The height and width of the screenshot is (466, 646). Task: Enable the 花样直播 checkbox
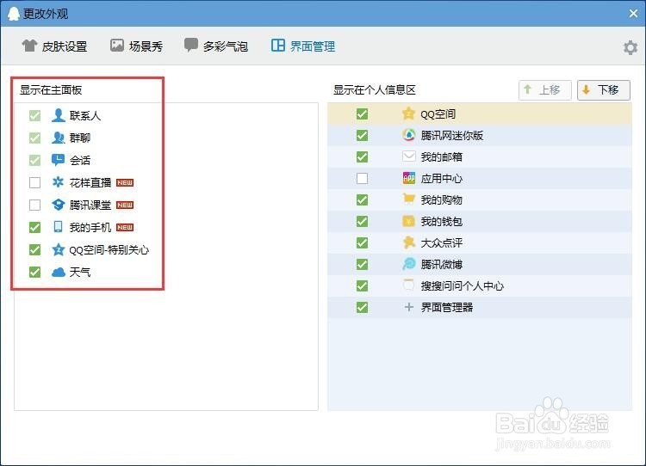pyautogui.click(x=35, y=182)
